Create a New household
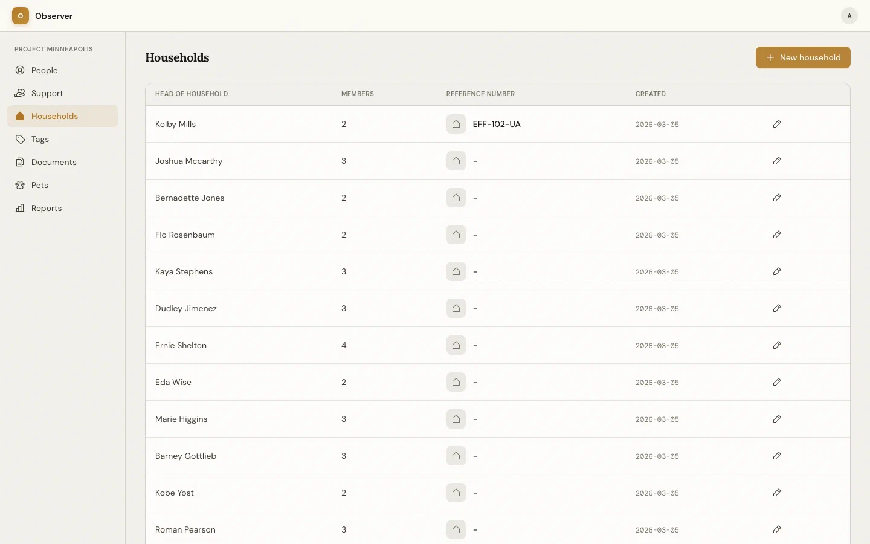 pos(803,57)
